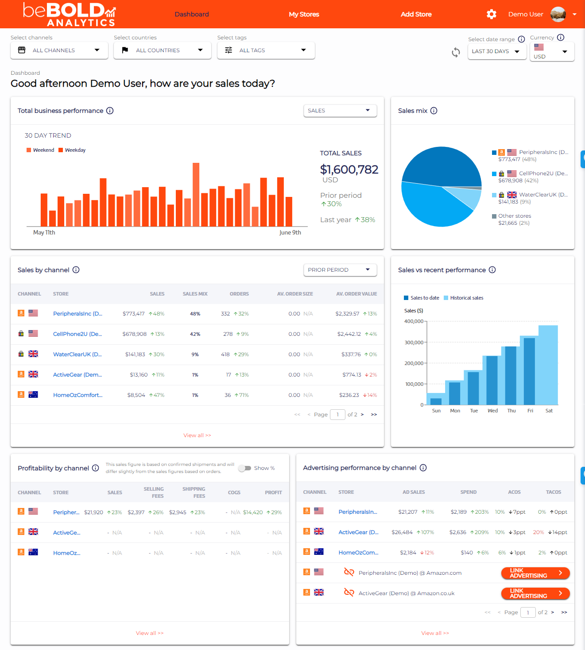
Task: Open the ALL CHANNELS dropdown
Action: [x=59, y=50]
